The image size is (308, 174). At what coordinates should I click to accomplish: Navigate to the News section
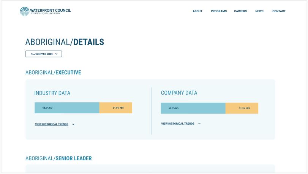(x=259, y=11)
